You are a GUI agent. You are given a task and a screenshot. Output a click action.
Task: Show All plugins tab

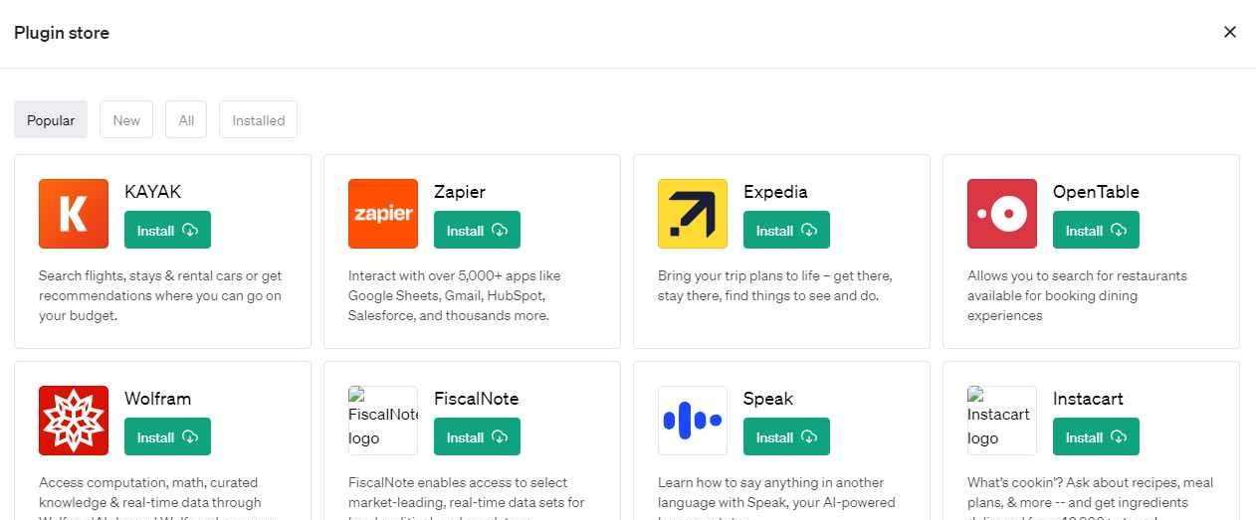coord(186,120)
